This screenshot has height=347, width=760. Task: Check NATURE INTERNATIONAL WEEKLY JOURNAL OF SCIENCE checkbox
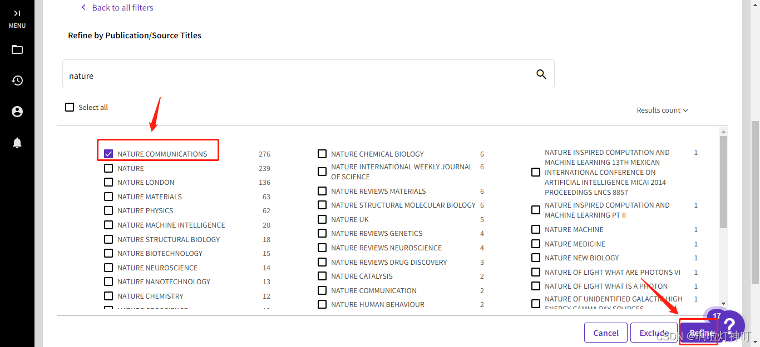(322, 172)
